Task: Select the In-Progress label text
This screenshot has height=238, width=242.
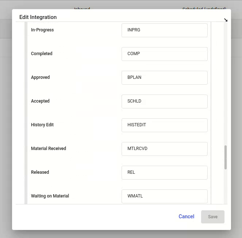Action: (42, 30)
